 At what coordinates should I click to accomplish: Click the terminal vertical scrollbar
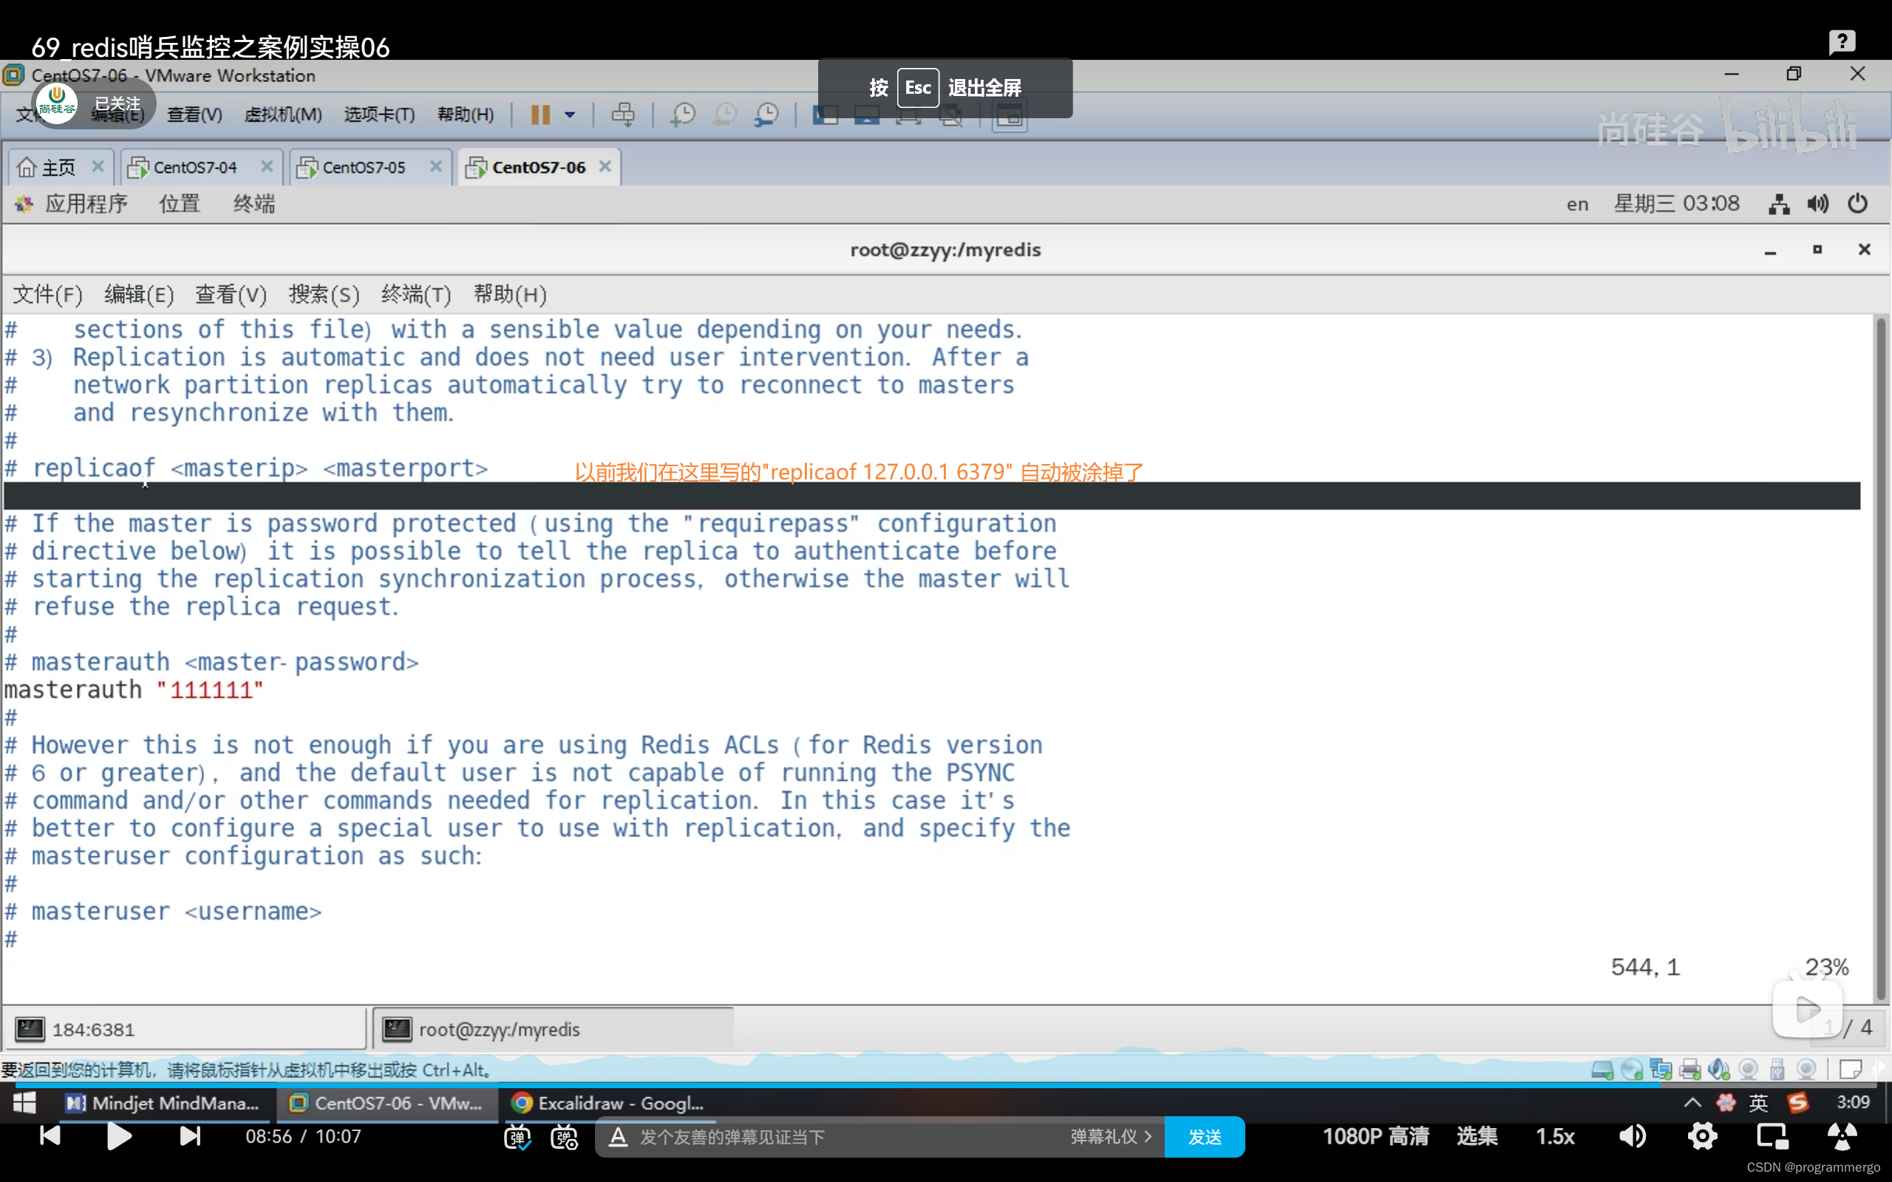(1881, 658)
